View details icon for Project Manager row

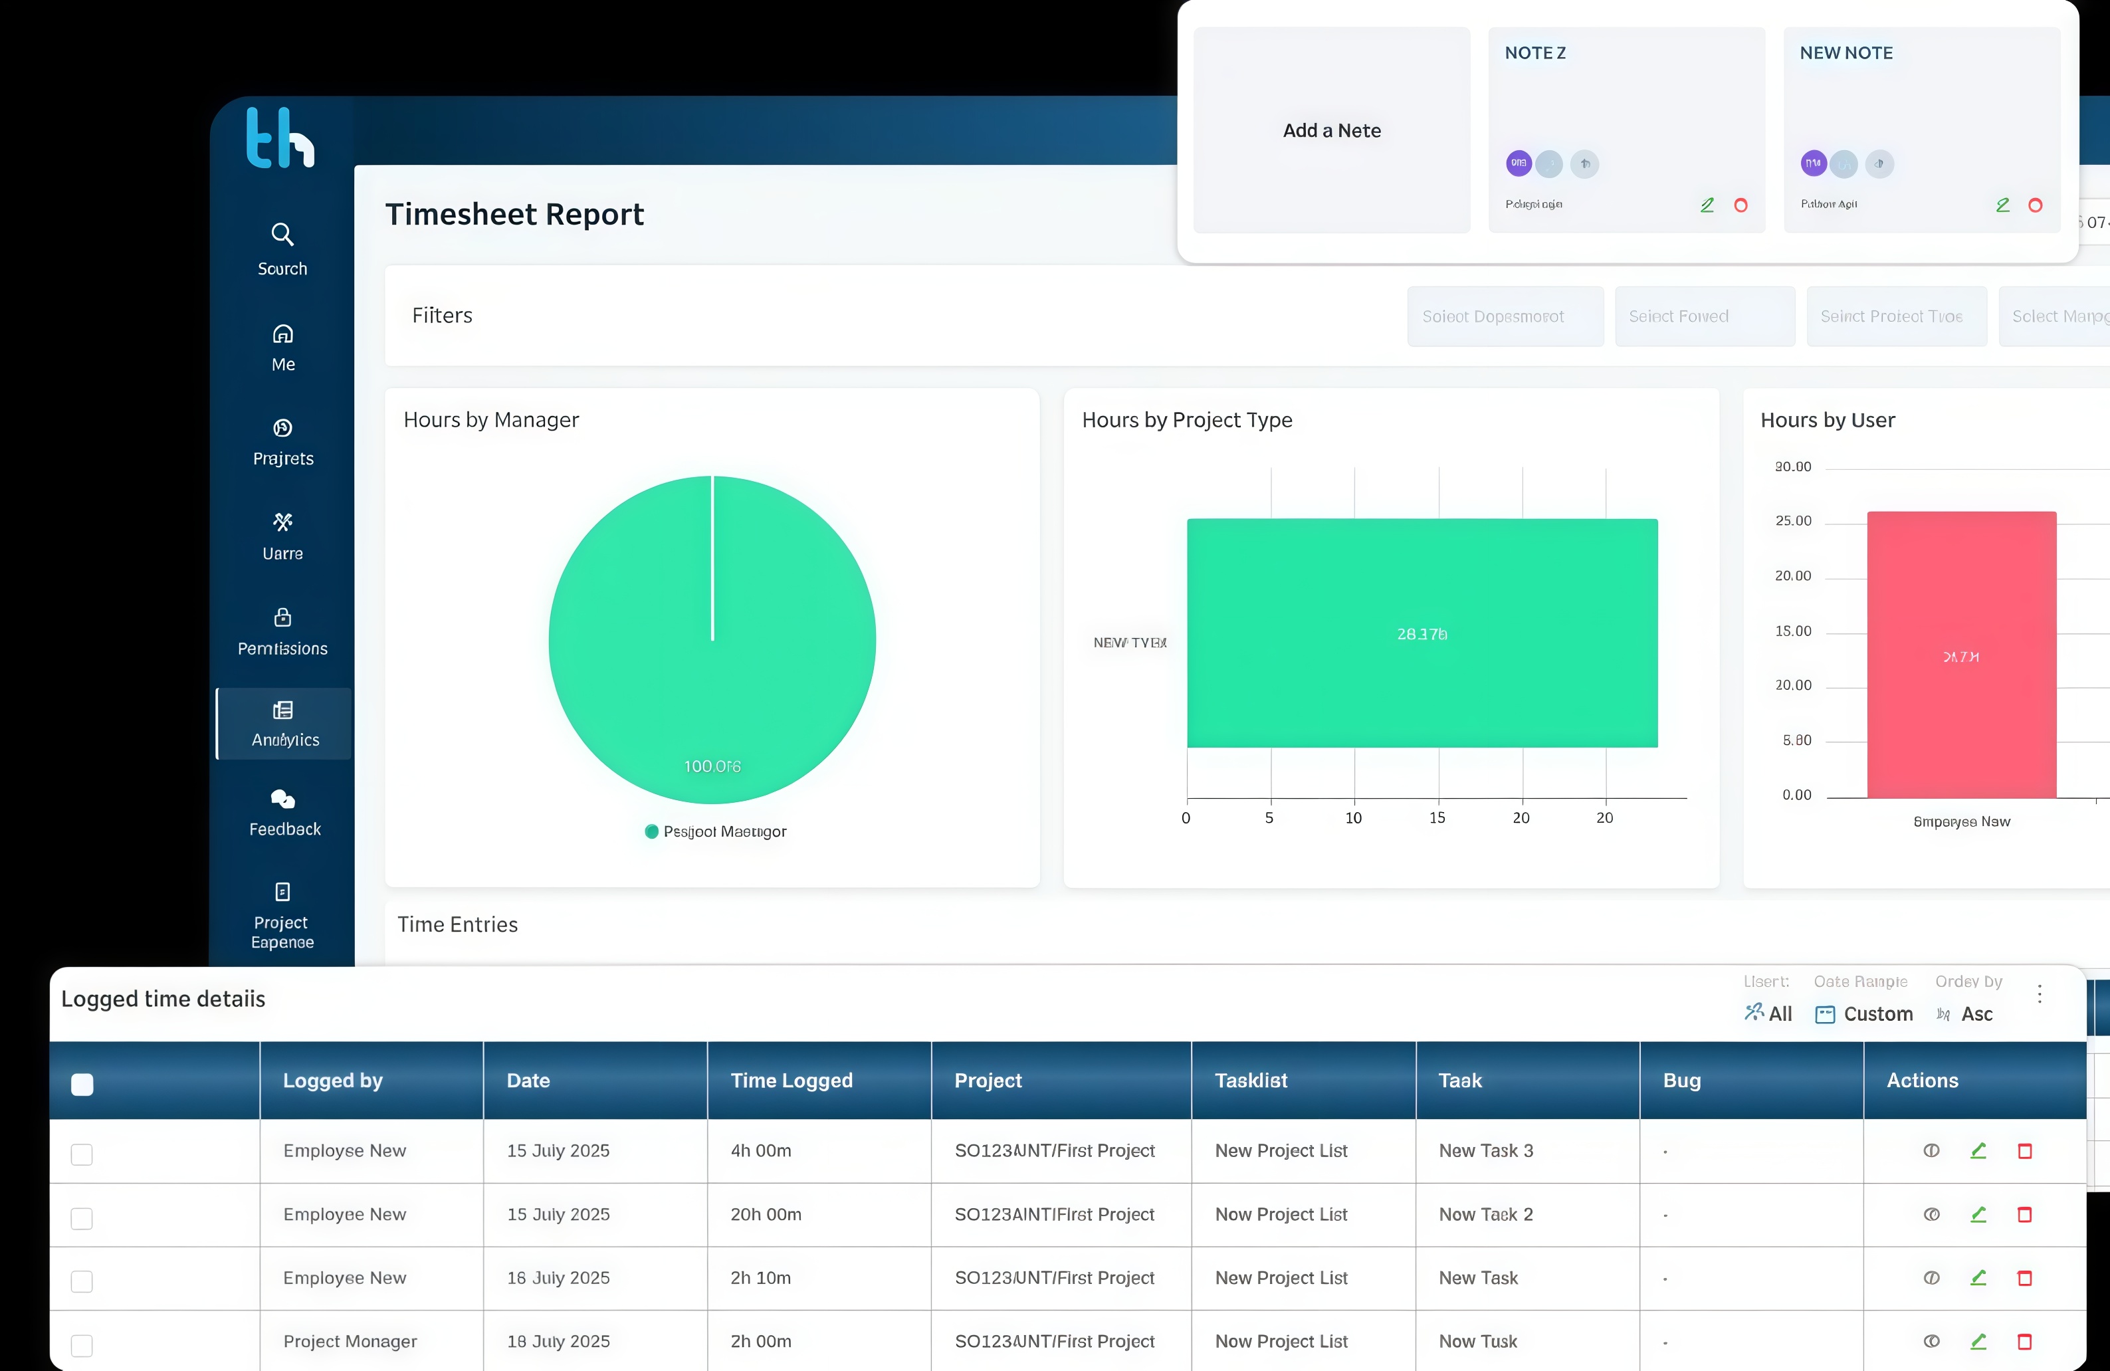(1931, 1342)
